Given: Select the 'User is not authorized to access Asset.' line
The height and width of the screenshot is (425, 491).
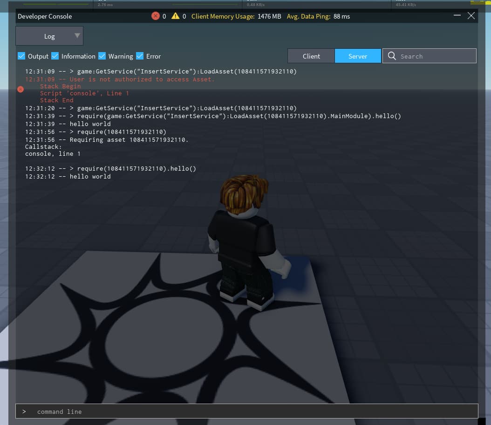Looking at the screenshot, I should click(120, 80).
